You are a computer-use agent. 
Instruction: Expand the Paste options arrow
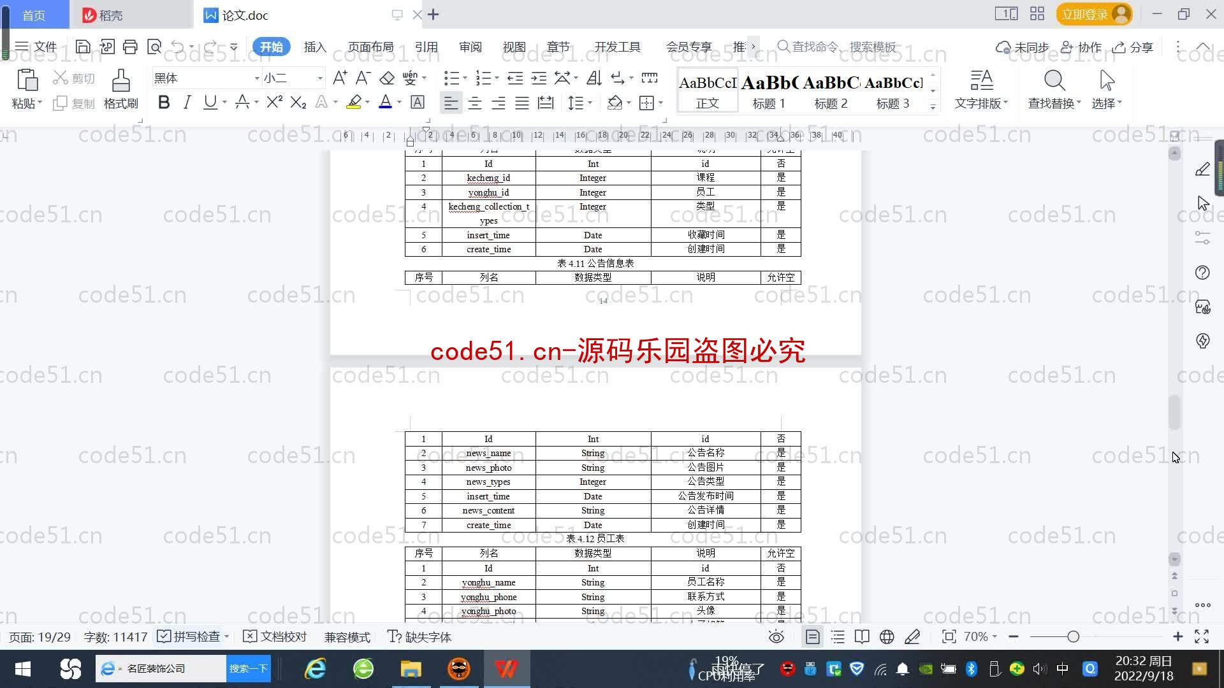[x=40, y=103]
